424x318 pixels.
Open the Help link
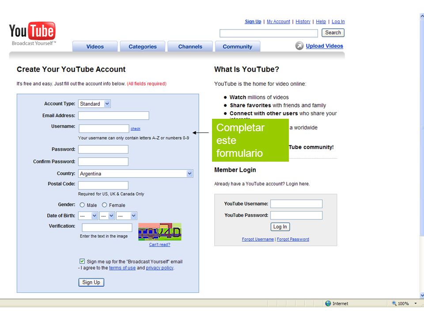coord(321,22)
